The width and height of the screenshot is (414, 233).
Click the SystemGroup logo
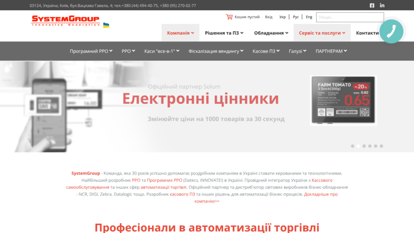pyautogui.click(x=65, y=20)
